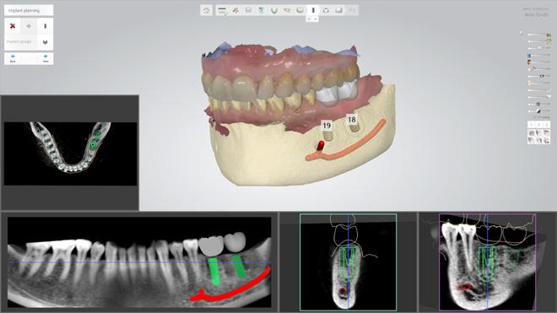The image size is (557, 313).
Task: Open the surgical guide design step icon
Action: pyautogui.click(x=326, y=10)
